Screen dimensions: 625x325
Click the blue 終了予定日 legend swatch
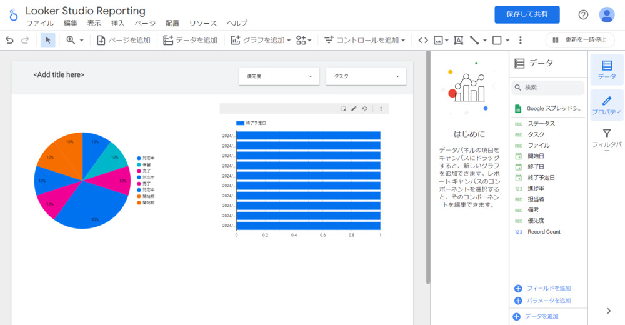coord(240,124)
